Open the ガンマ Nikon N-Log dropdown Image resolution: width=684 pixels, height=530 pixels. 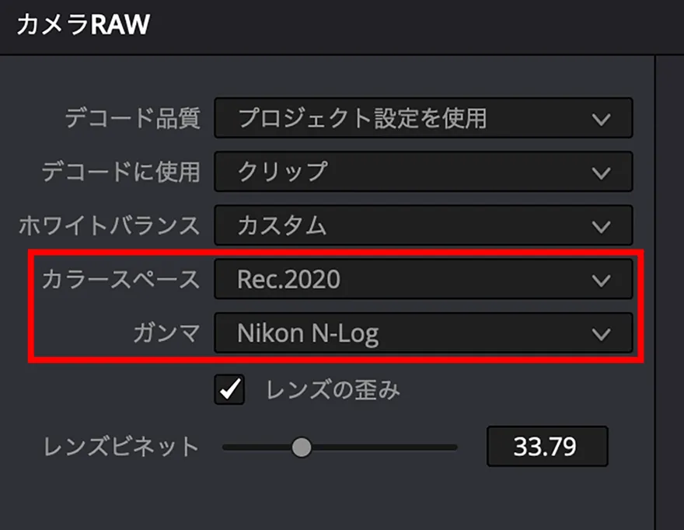(422, 333)
